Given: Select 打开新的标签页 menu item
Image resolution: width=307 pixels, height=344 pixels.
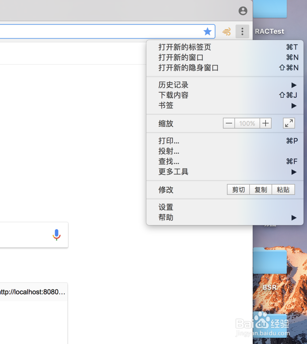Looking at the screenshot, I should [x=225, y=47].
